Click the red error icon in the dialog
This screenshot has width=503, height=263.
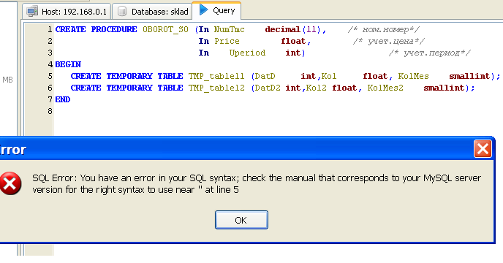pyautogui.click(x=10, y=183)
